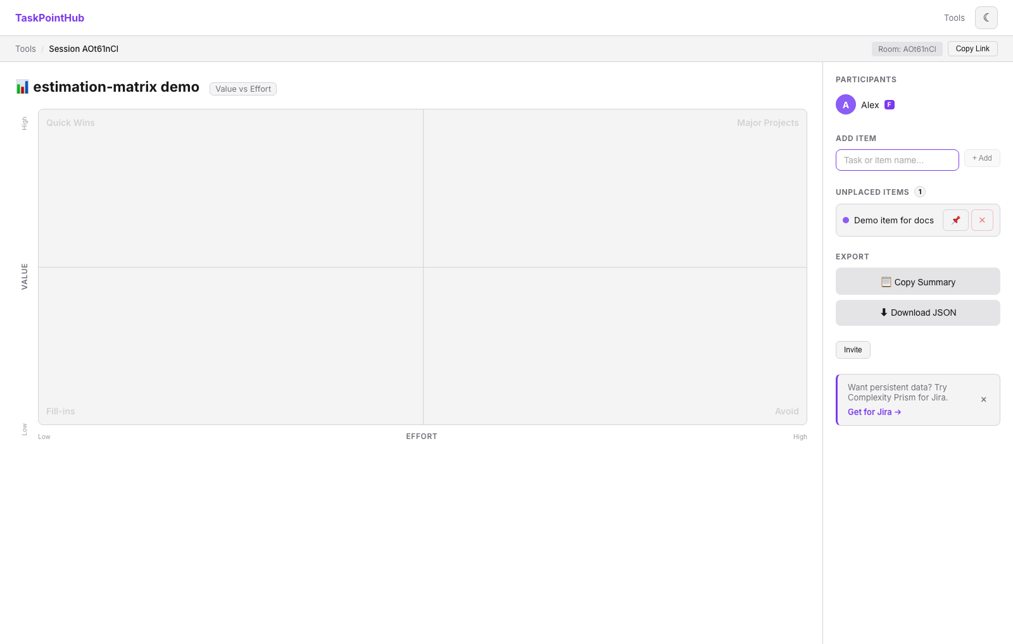This screenshot has height=644, width=1013.
Task: Download the JSON export
Action: click(917, 313)
